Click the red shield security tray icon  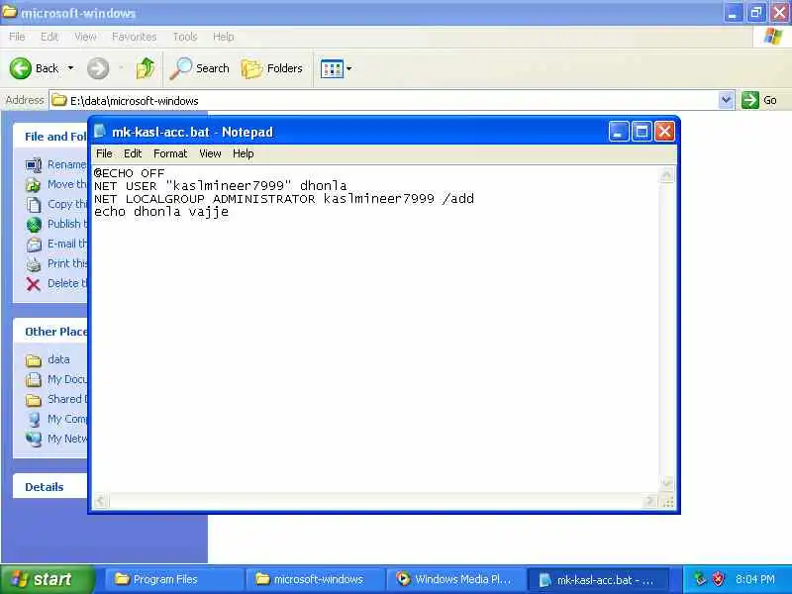tap(718, 579)
